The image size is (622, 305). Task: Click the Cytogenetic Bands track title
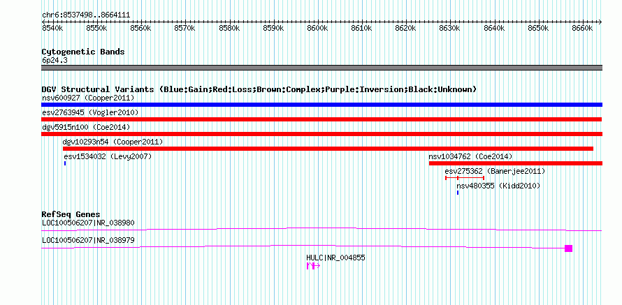coord(83,52)
